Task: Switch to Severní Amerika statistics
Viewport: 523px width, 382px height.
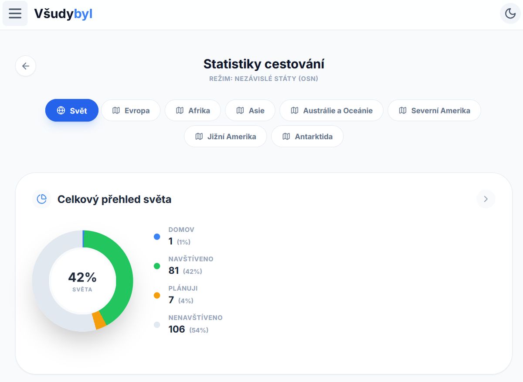Action: tap(434, 110)
